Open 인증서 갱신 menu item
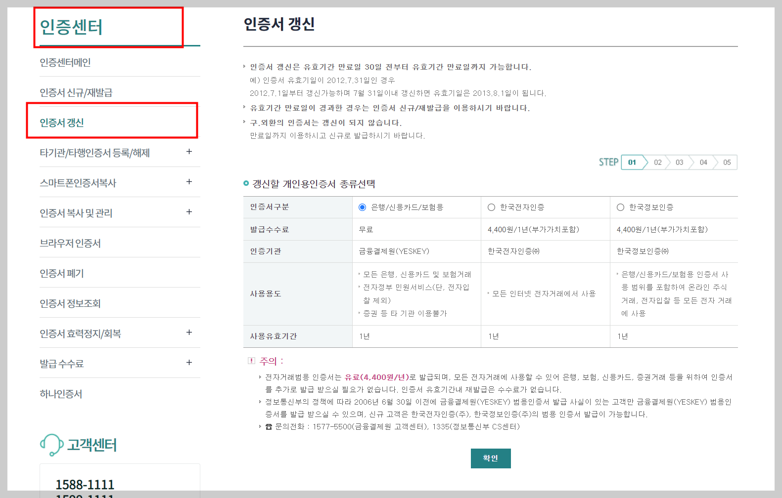This screenshot has height=498, width=782. [61, 123]
